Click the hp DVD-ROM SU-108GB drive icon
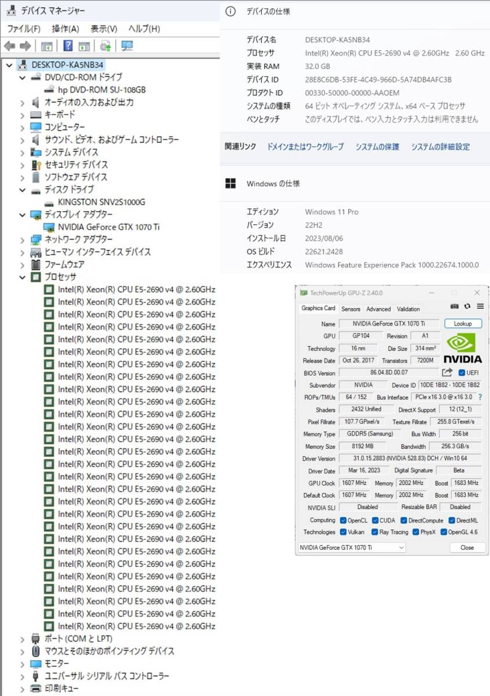This screenshot has height=696, width=490. [x=50, y=90]
